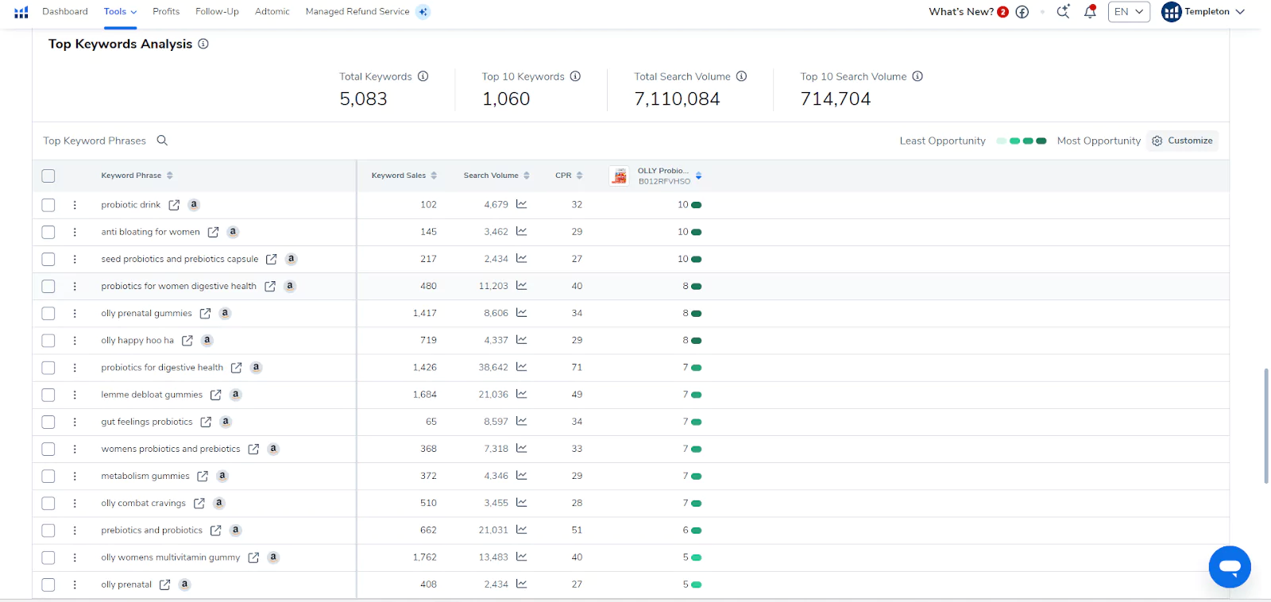The height and width of the screenshot is (602, 1271).
Task: Click opportunity pill for olly womens multivitamin gummy
Action: 697,558
